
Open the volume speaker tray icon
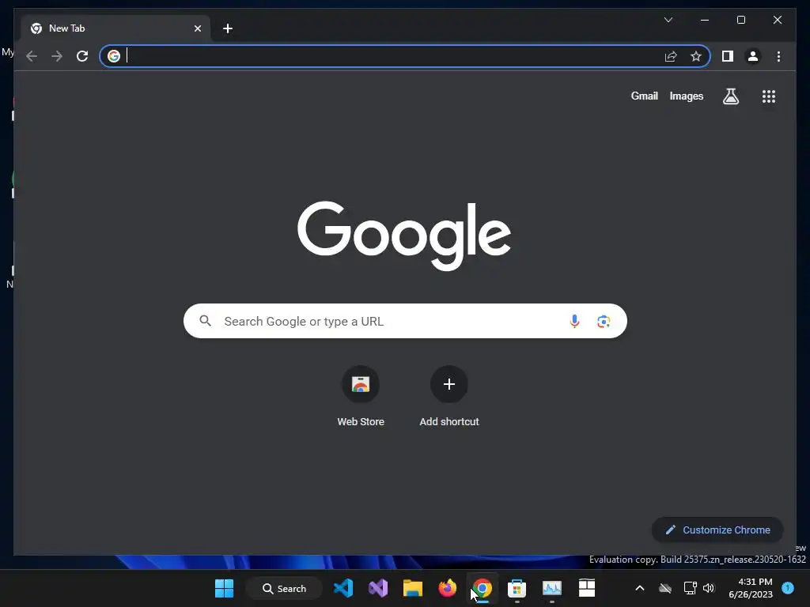click(x=708, y=588)
